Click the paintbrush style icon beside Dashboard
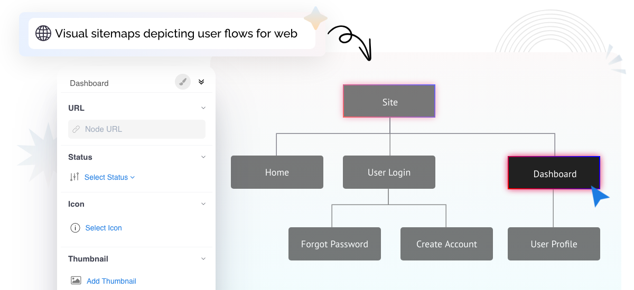 click(x=183, y=82)
